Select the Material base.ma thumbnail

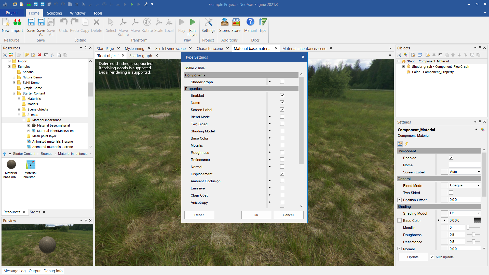point(11,165)
